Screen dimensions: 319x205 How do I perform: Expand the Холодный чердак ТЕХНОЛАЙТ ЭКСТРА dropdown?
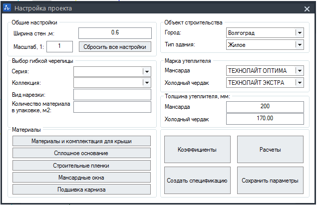(x=265, y=82)
